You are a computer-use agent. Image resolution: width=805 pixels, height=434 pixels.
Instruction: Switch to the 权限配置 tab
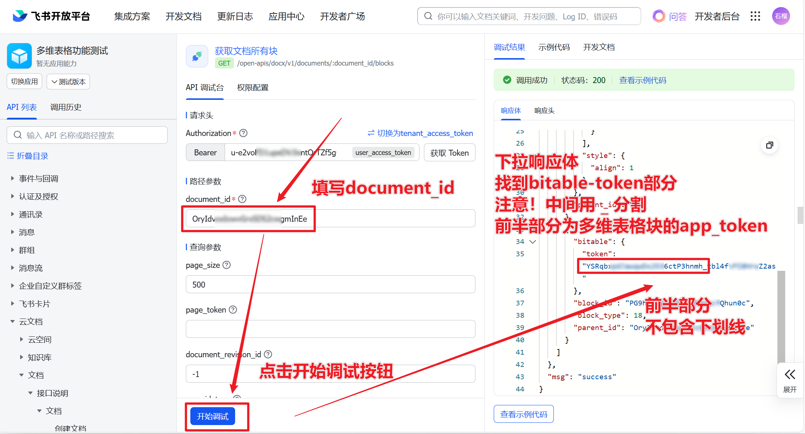click(253, 88)
